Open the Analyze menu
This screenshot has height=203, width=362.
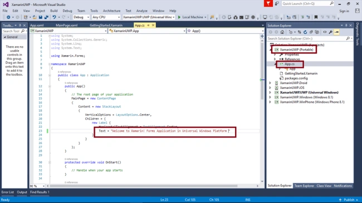tap(142, 11)
